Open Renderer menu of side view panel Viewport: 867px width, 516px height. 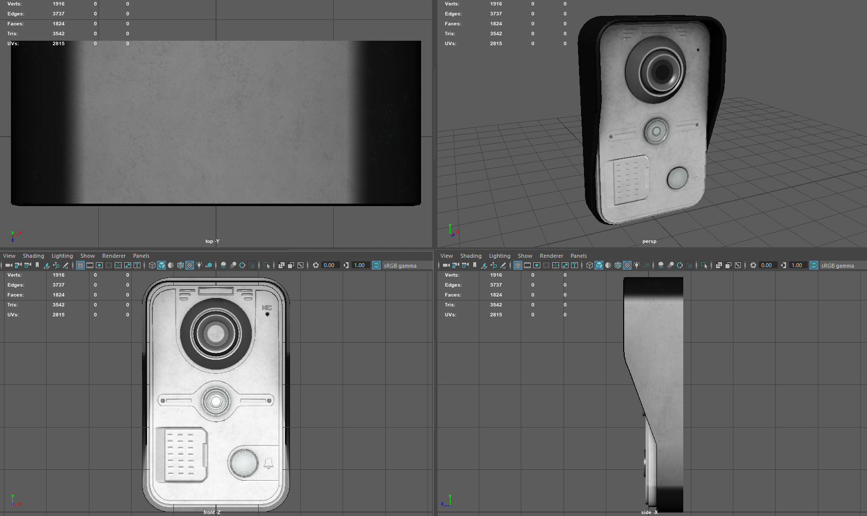click(551, 256)
